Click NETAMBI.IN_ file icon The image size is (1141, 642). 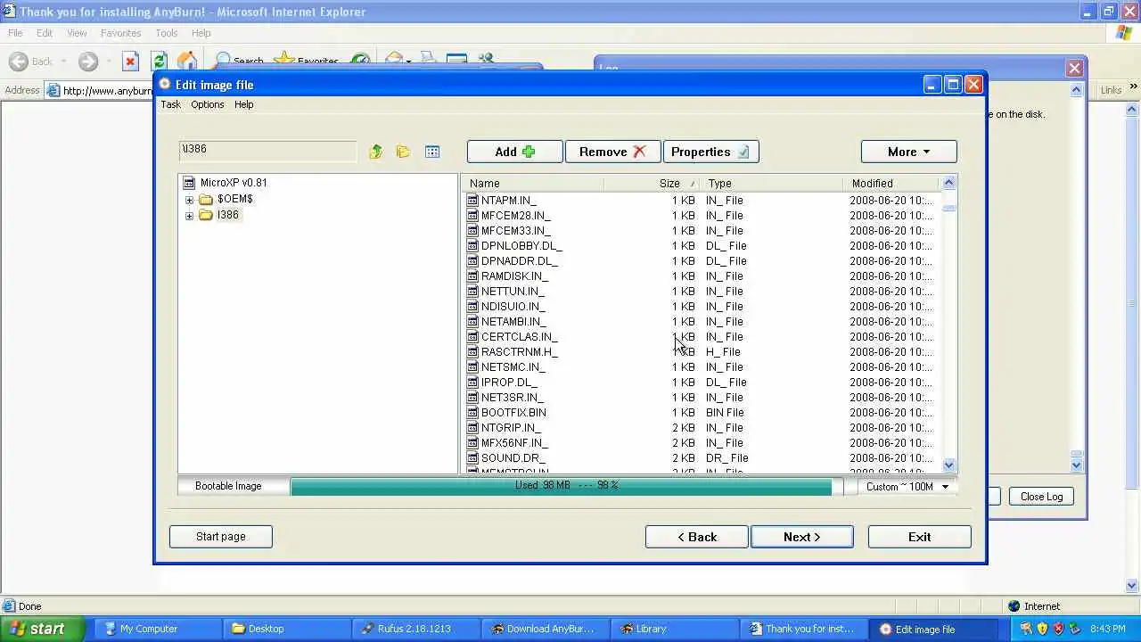(472, 322)
